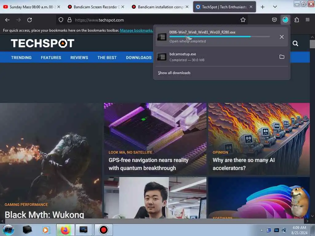Click the Bandicam red record taskbar icon
Image resolution: width=315 pixels, height=236 pixels.
[x=103, y=230]
